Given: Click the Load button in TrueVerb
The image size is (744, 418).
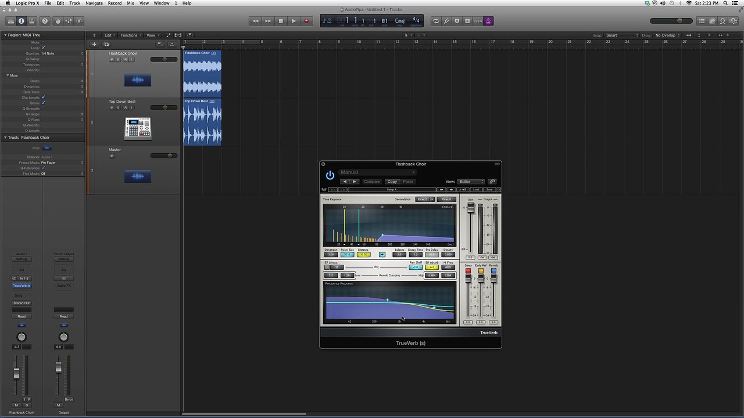Looking at the screenshot, I should click(477, 190).
